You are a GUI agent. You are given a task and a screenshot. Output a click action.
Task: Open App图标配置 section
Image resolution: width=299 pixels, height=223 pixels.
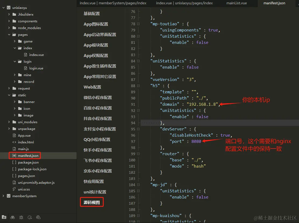click(x=96, y=24)
